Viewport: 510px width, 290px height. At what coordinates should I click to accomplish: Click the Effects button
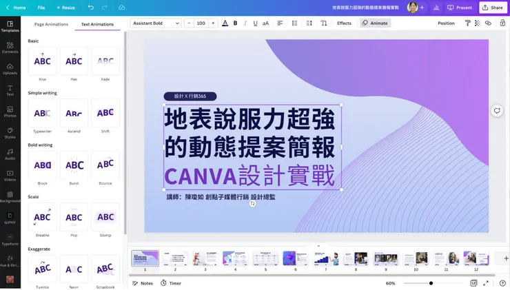click(344, 23)
